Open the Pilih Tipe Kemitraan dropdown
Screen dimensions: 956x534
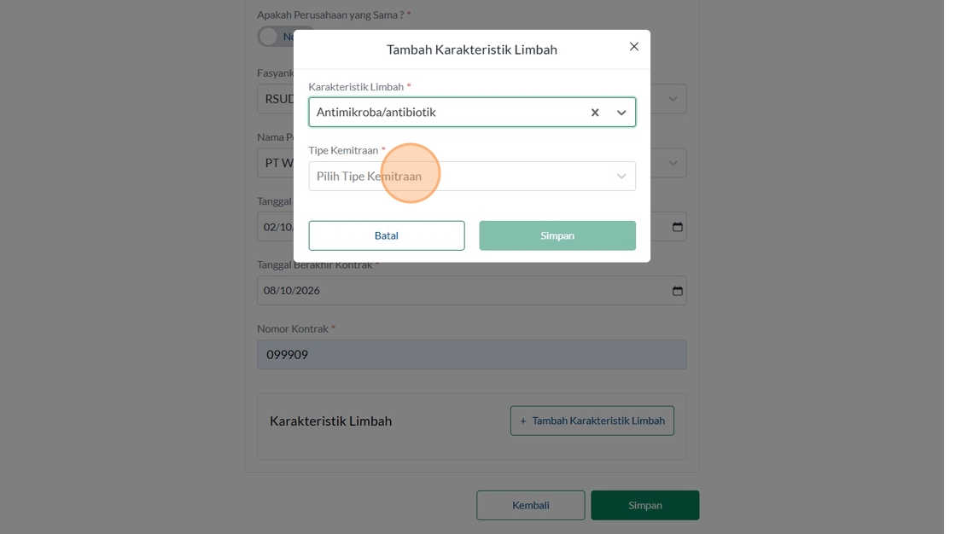click(x=472, y=177)
